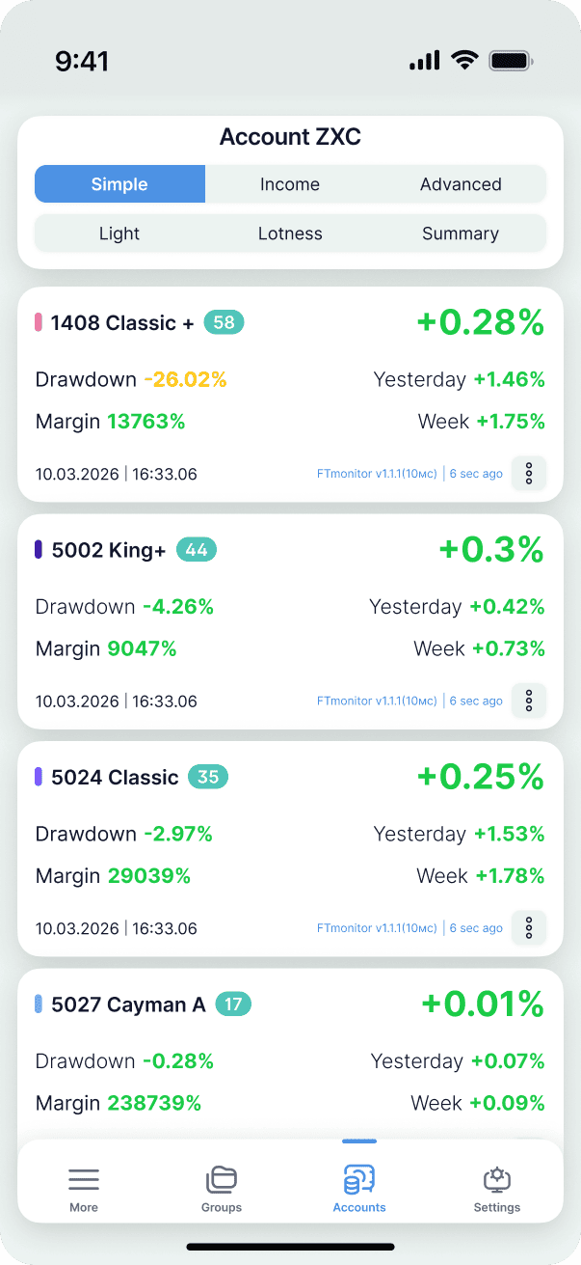Select the Light view tab

(x=119, y=234)
